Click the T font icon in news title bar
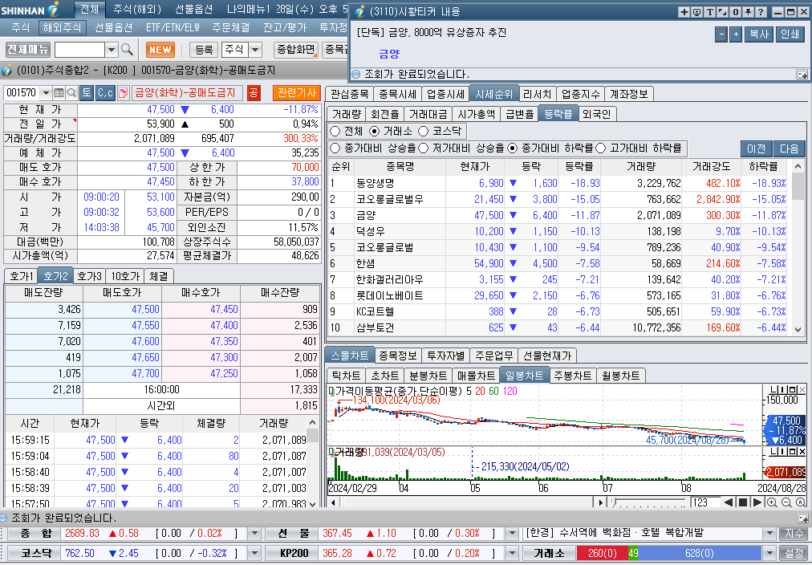 (x=710, y=12)
